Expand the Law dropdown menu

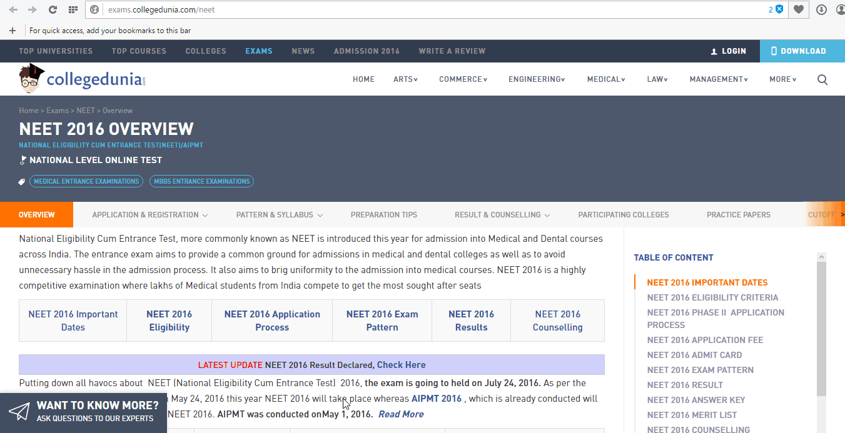657,79
